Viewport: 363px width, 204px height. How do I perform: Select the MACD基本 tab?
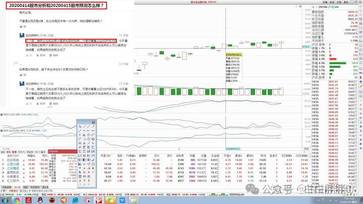coord(40,152)
